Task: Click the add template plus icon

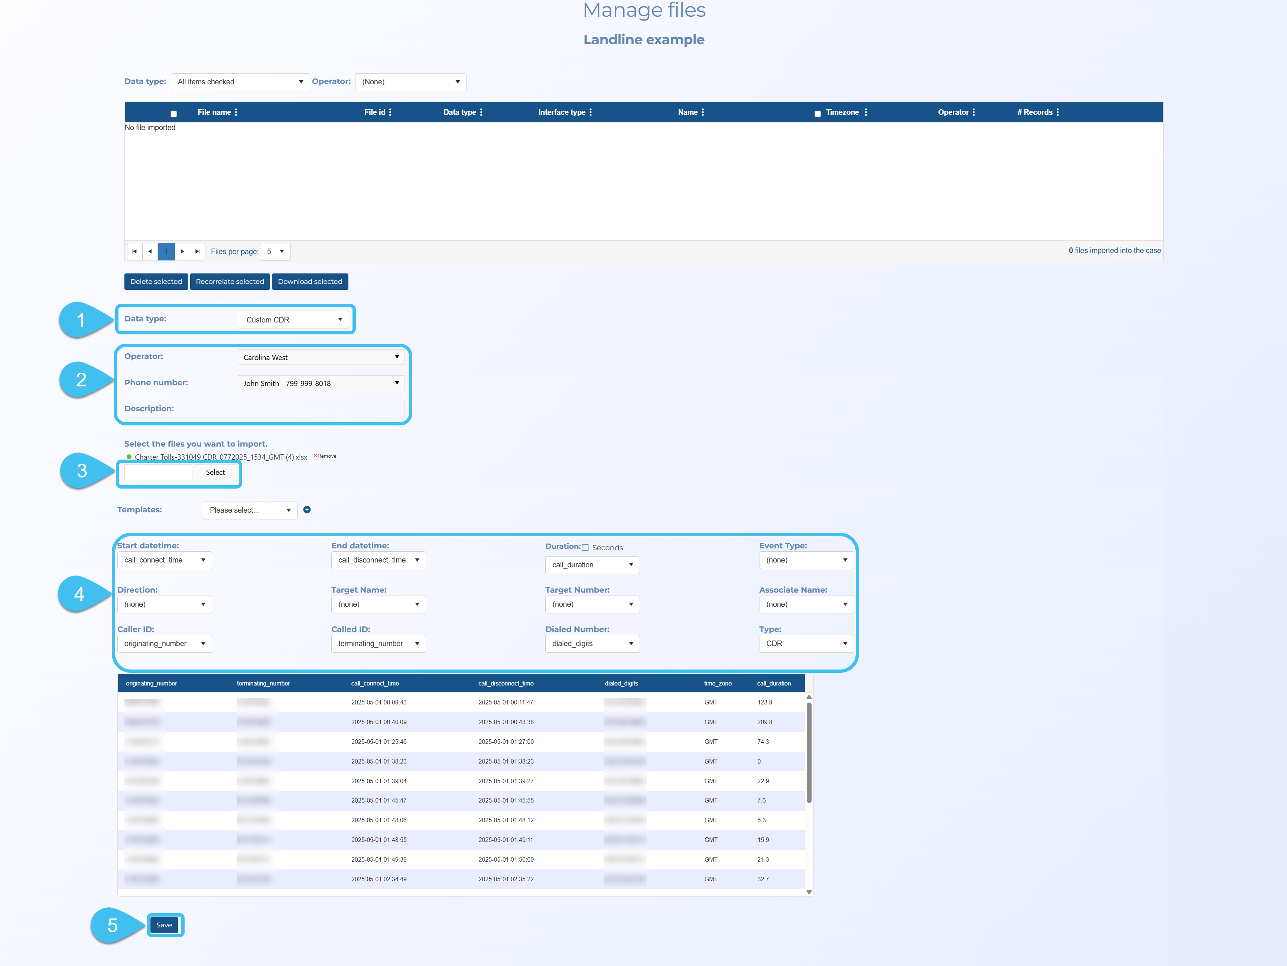Action: click(x=307, y=510)
